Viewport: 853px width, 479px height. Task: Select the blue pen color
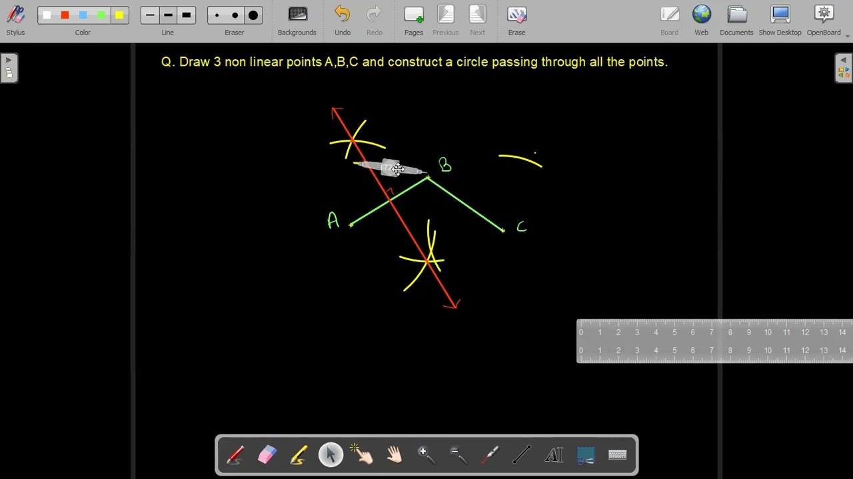tap(83, 15)
